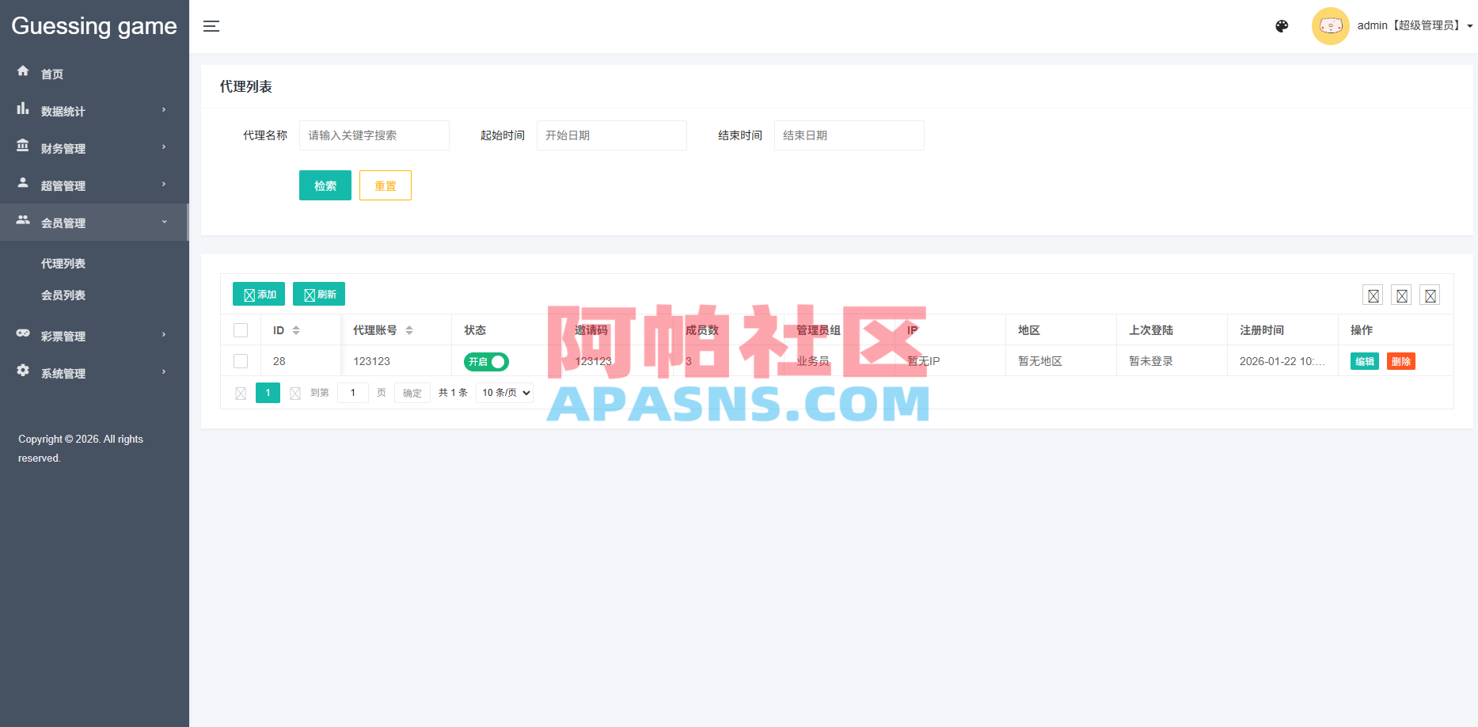Click the admin avatar picture

point(1330,26)
